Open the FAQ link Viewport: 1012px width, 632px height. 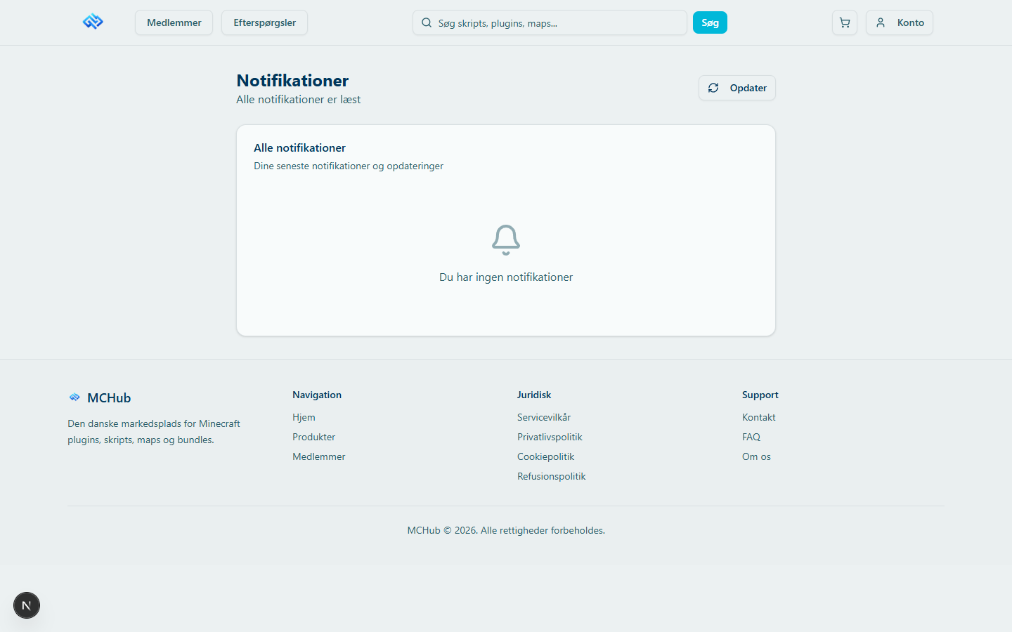coord(751,437)
